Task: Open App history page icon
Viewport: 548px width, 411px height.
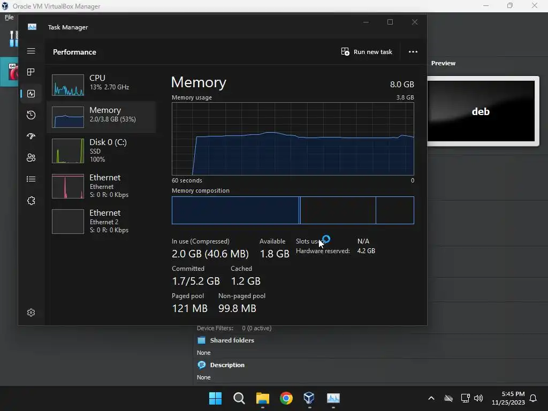Action: 31,115
